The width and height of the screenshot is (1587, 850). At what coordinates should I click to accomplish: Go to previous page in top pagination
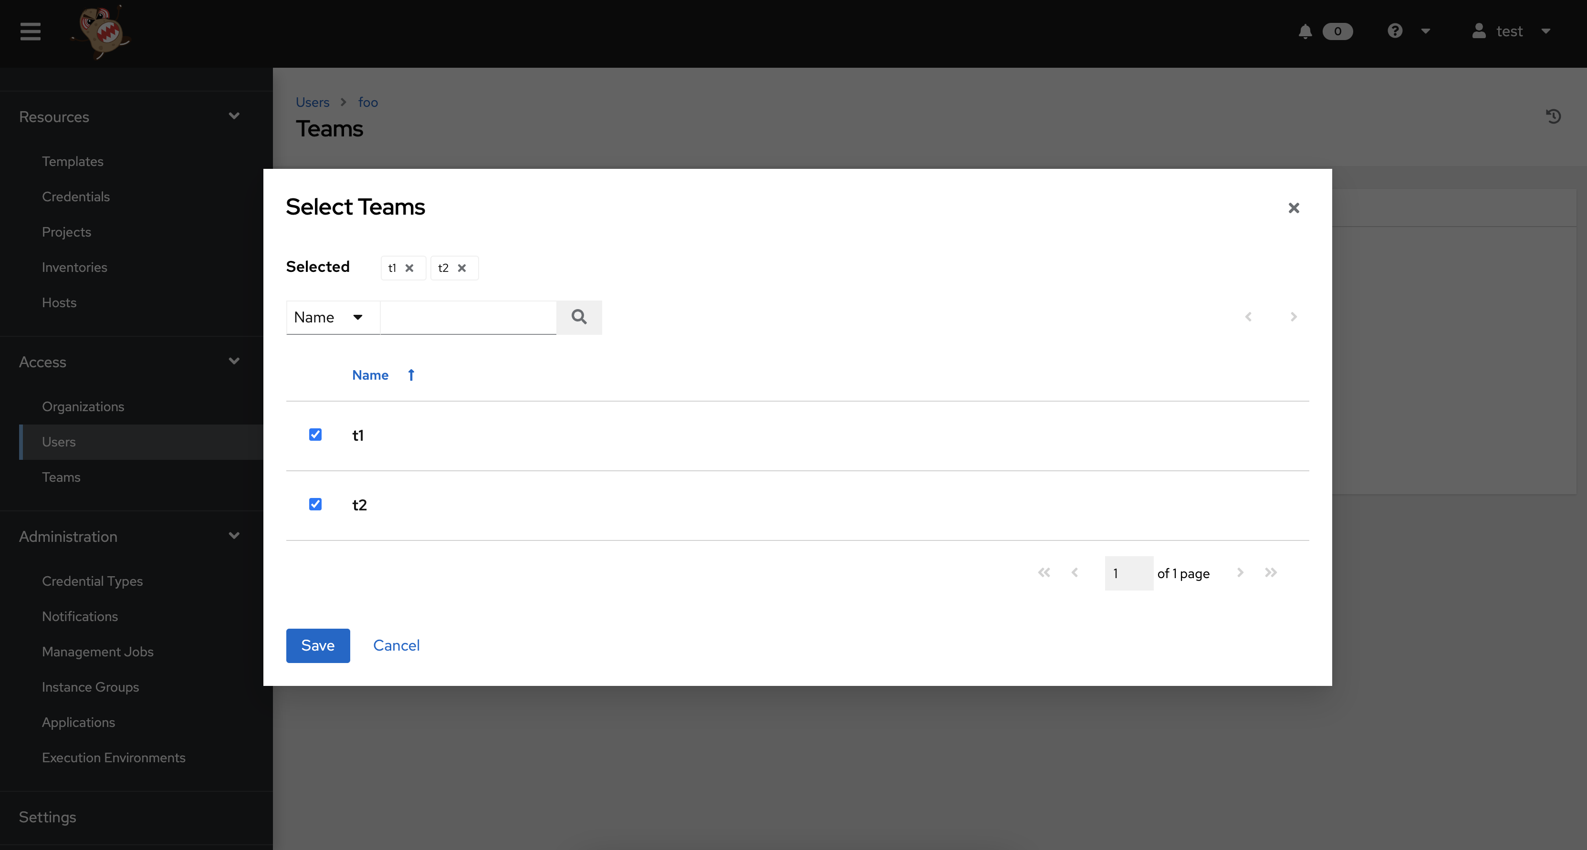coord(1248,317)
